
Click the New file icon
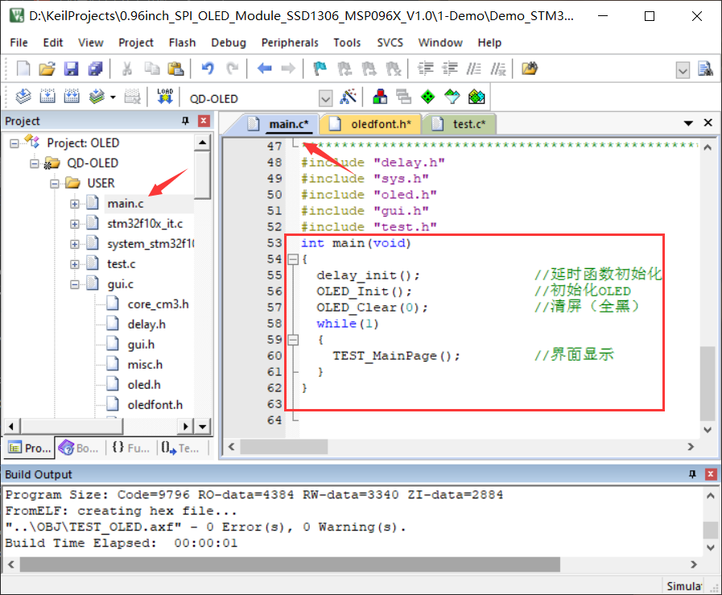[23, 68]
